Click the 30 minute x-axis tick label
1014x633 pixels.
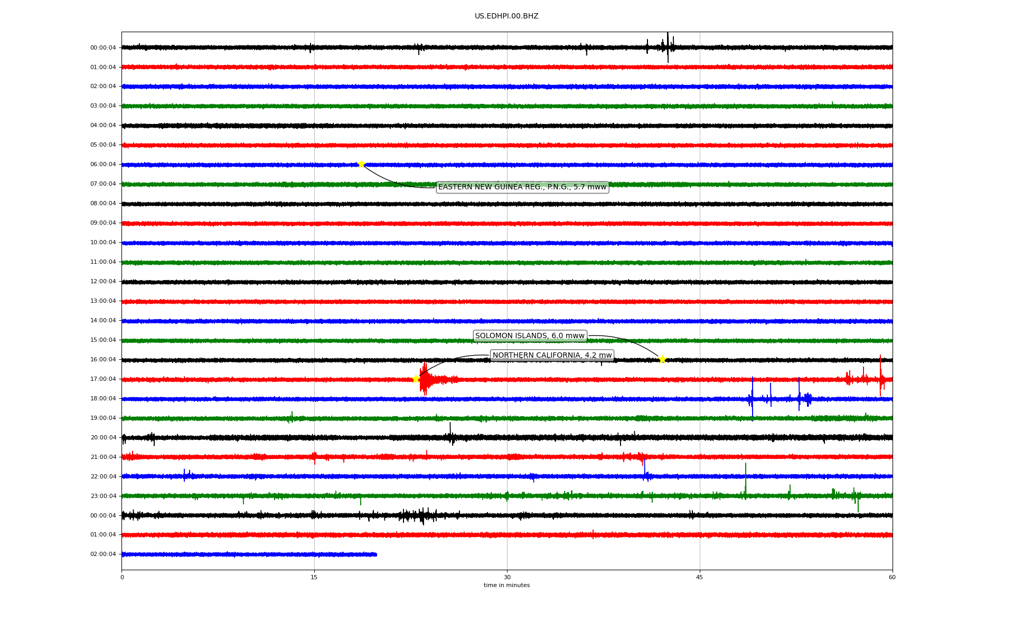point(506,577)
